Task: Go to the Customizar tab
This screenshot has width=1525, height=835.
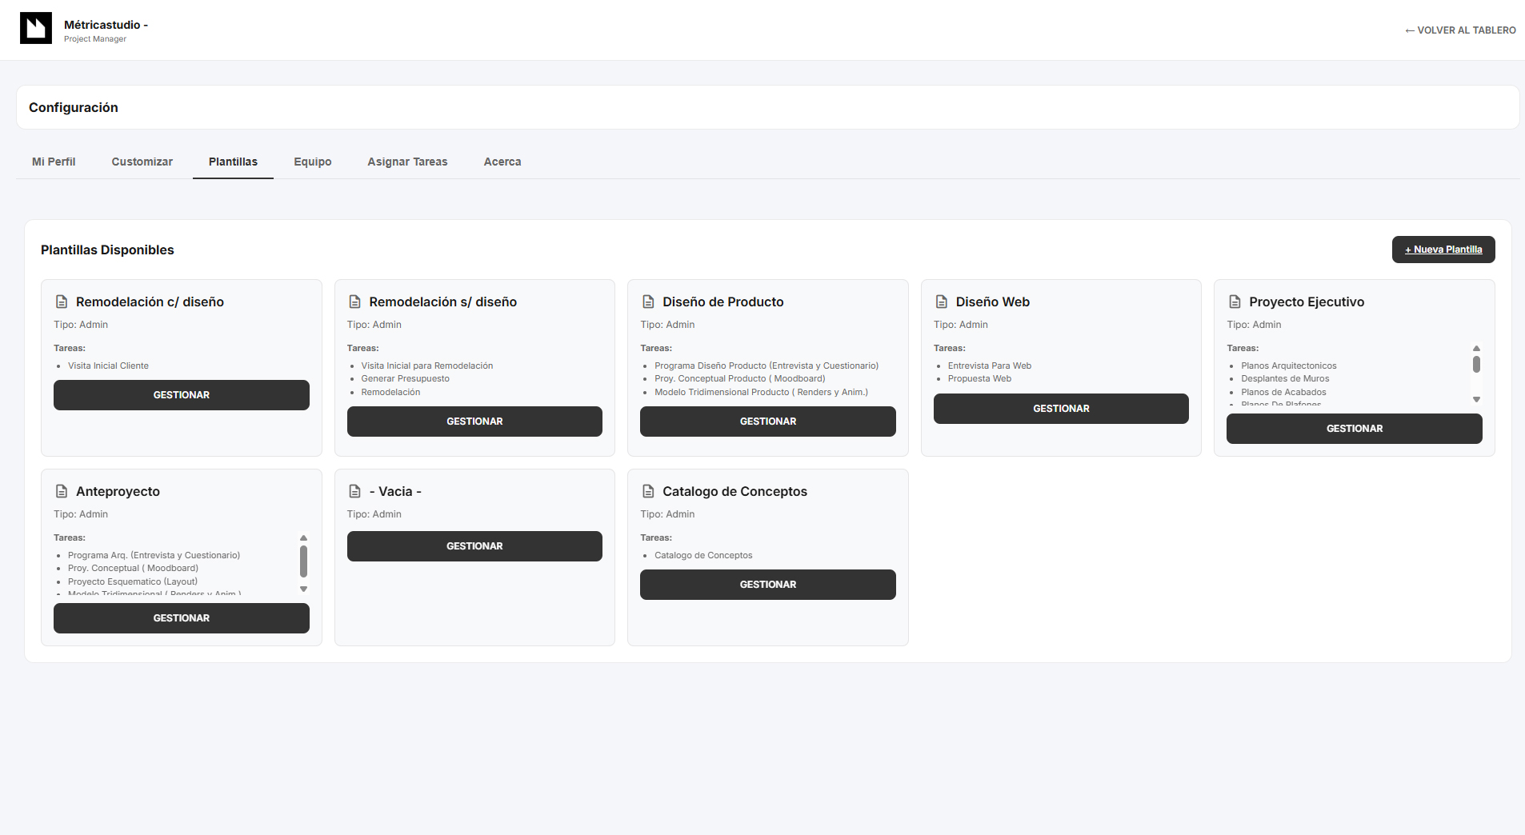Action: pyautogui.click(x=142, y=162)
